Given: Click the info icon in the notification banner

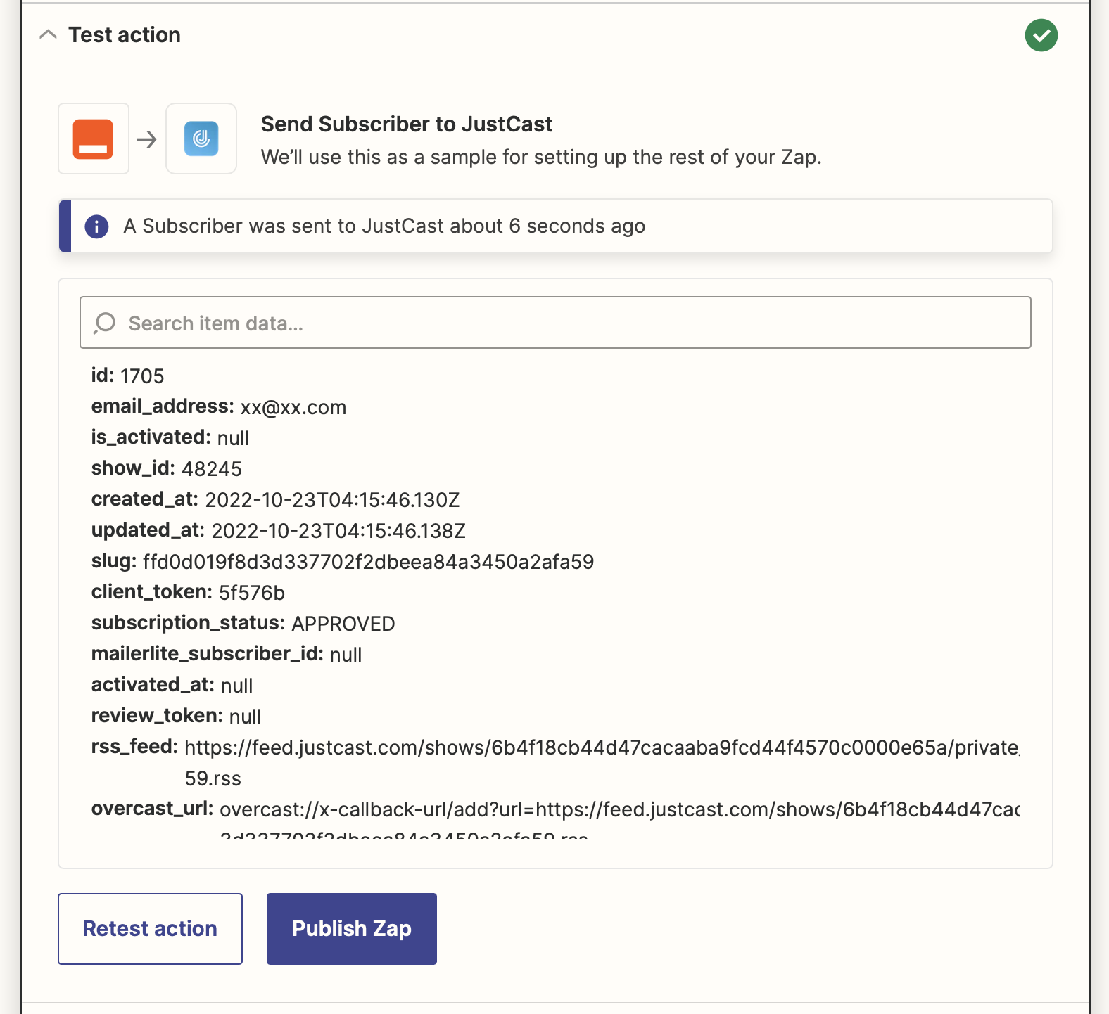Looking at the screenshot, I should (x=96, y=226).
